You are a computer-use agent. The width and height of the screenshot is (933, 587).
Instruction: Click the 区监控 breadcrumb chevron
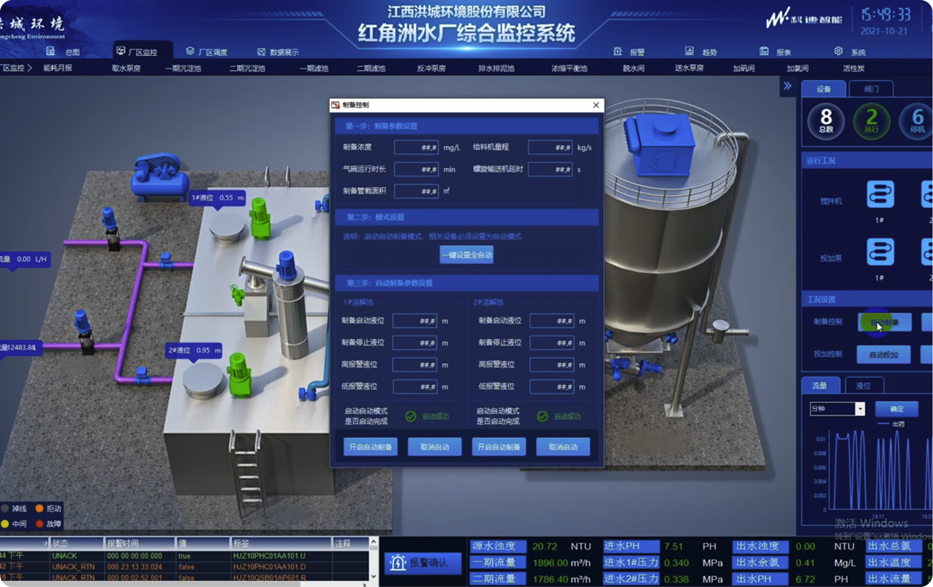(x=30, y=68)
